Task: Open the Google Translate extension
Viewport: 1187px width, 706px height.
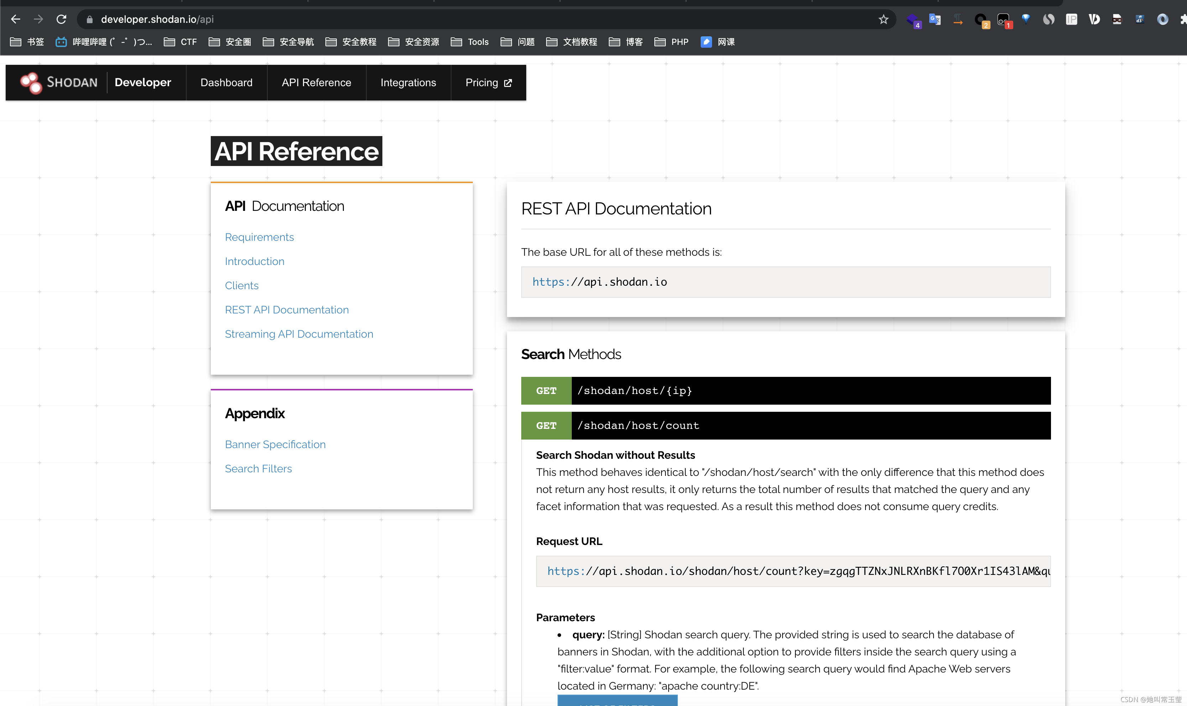Action: 935,20
